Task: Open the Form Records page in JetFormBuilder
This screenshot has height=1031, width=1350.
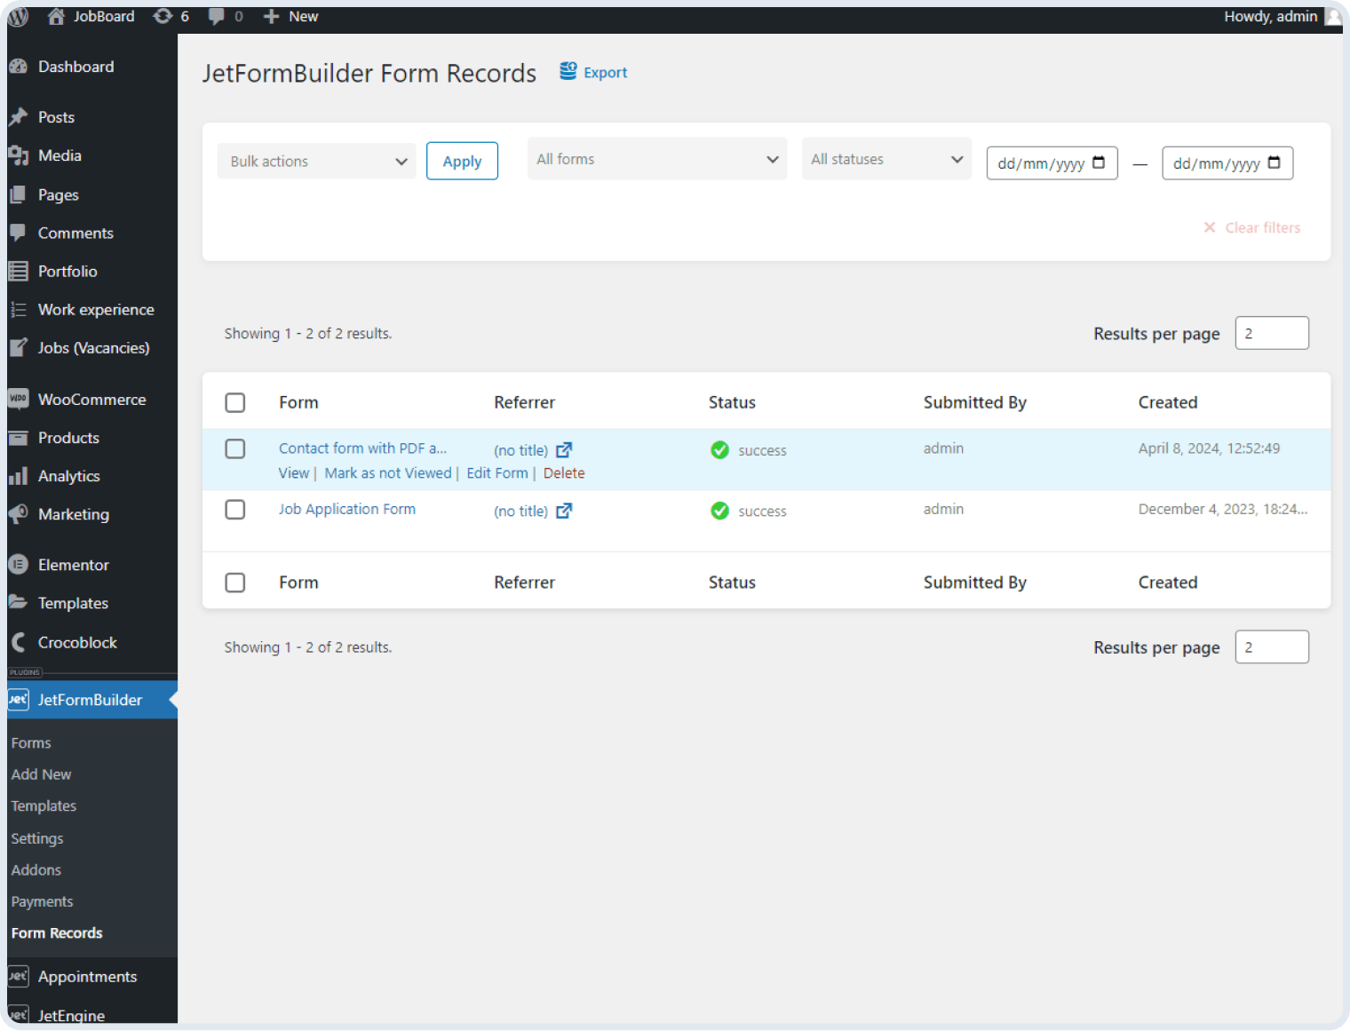Action: (x=56, y=932)
